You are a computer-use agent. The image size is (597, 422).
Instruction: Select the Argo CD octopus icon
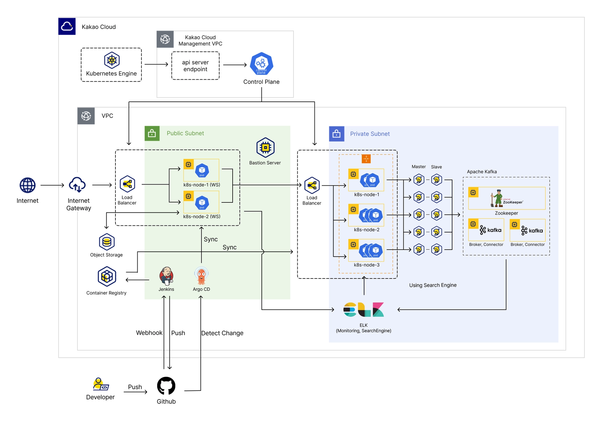click(201, 276)
